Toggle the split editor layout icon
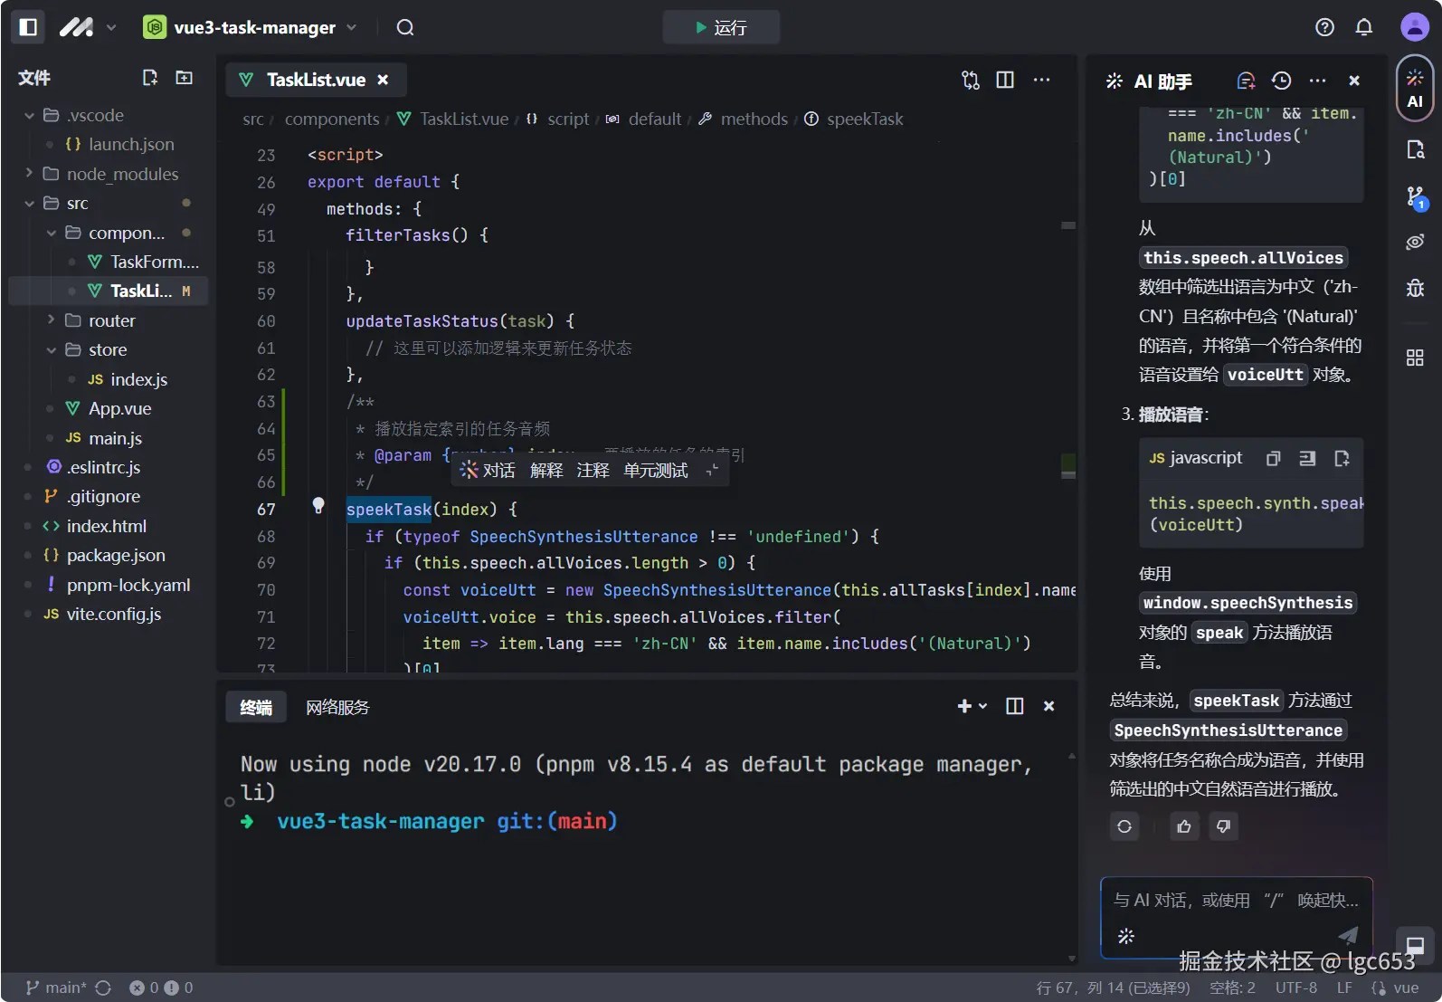Viewport: 1442px width, 1002px height. click(x=1005, y=80)
